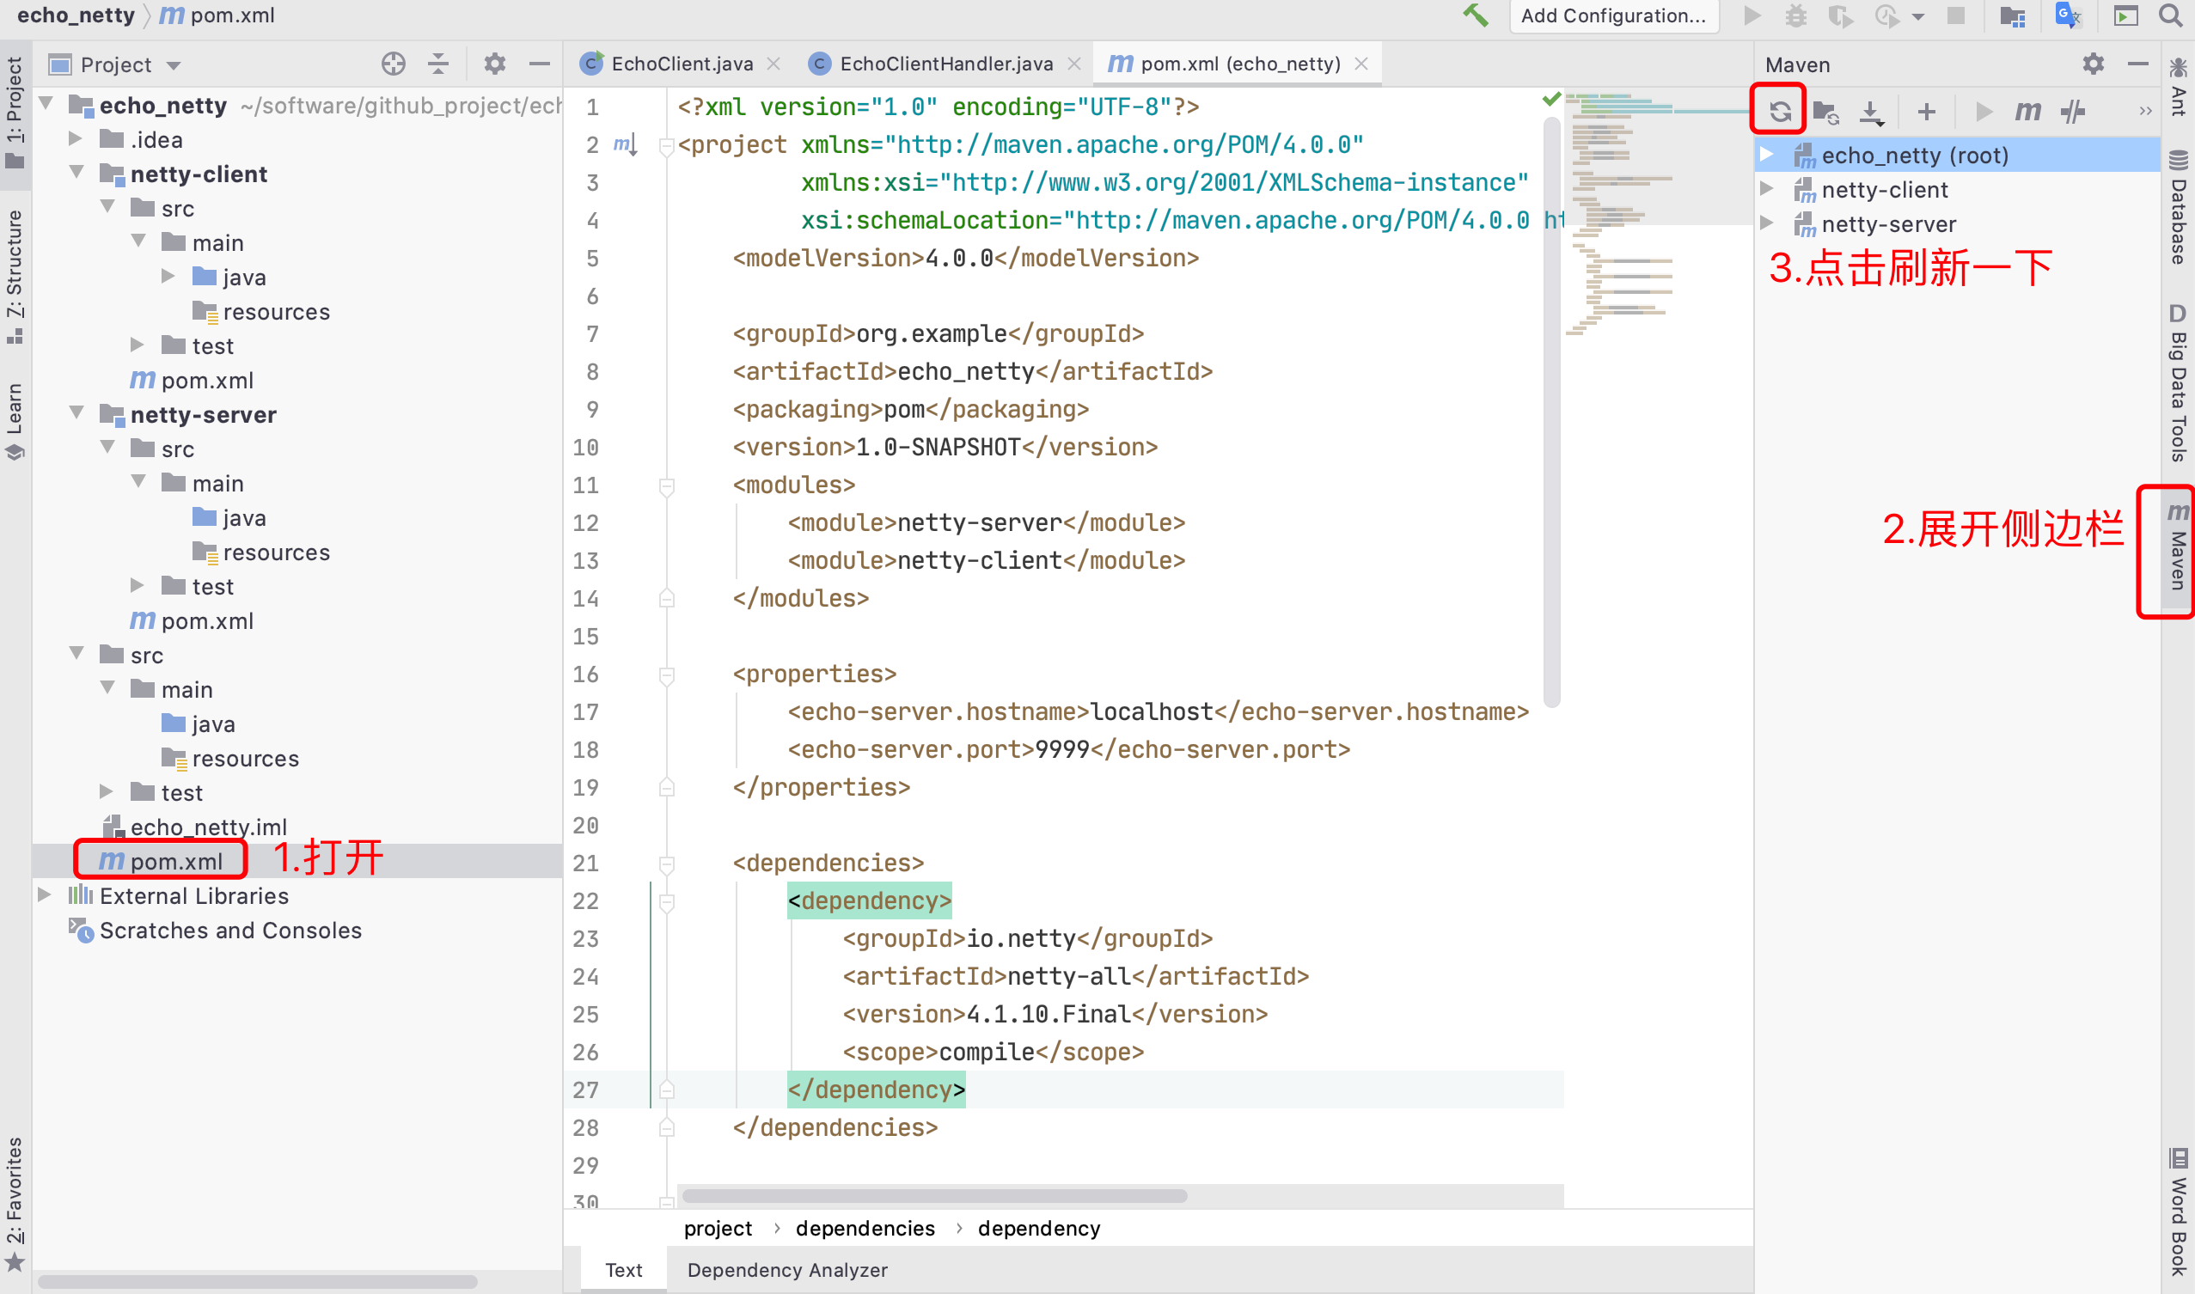Select Text bottom editor tab
2195x1294 pixels.
[624, 1270]
